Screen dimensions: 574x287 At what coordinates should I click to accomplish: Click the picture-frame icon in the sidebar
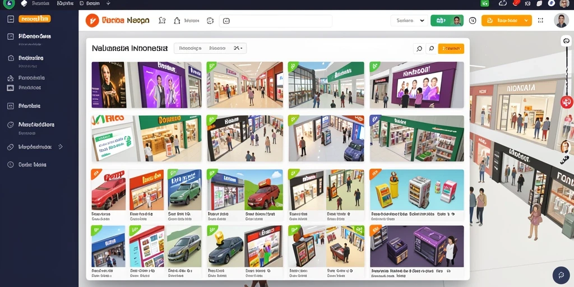pos(11,87)
